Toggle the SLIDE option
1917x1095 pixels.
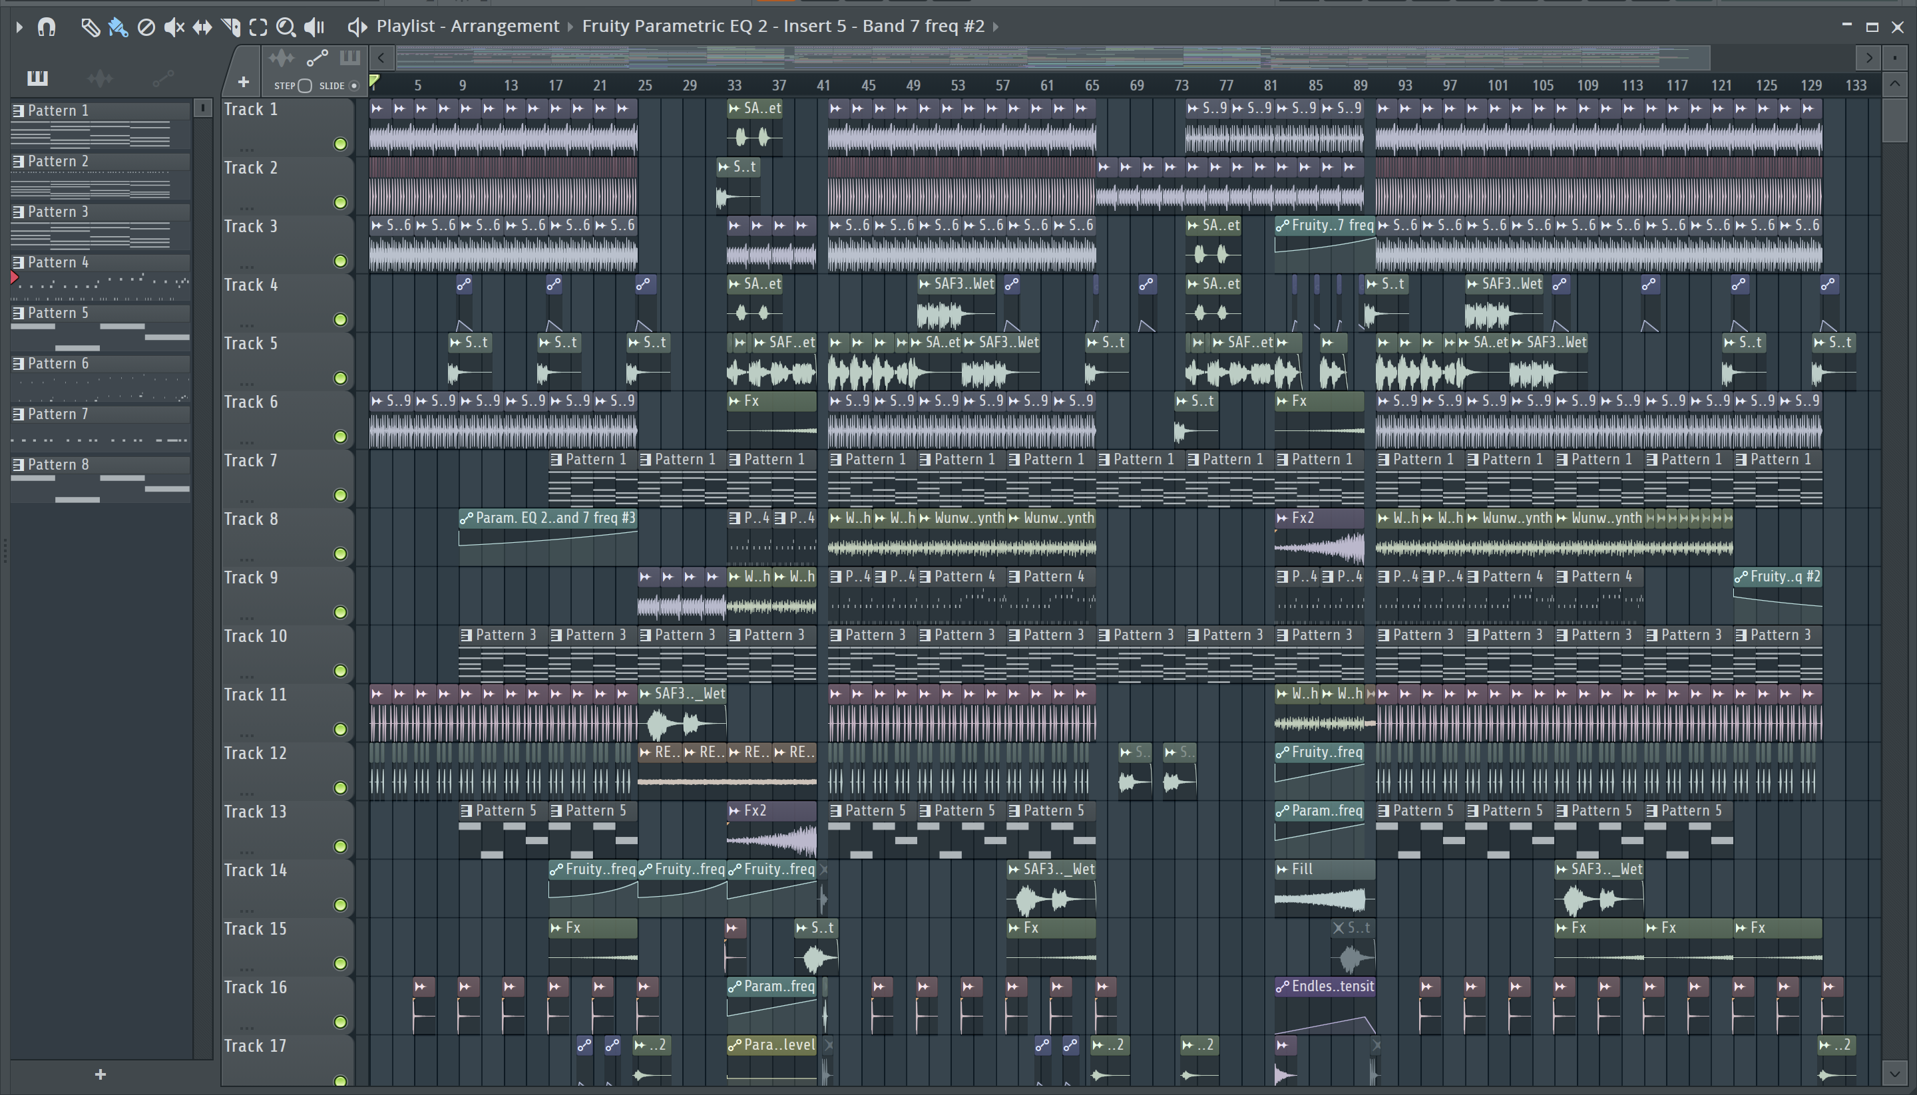click(353, 86)
